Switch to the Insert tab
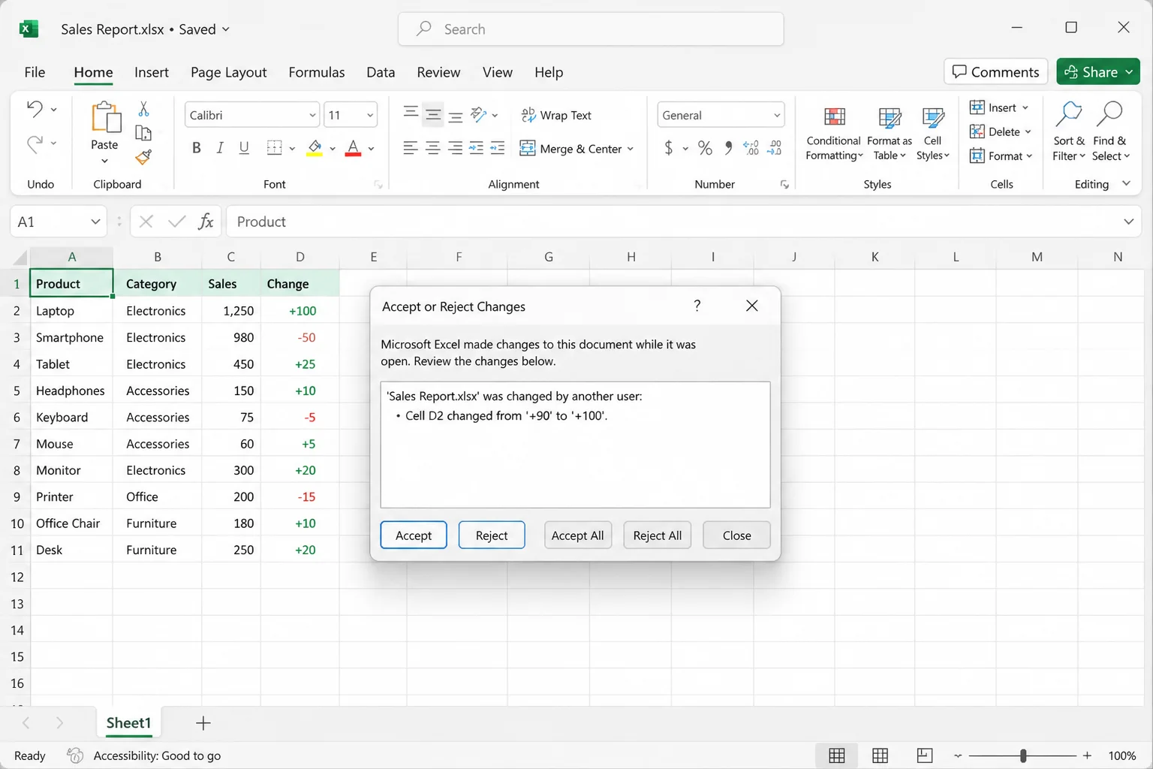 [x=152, y=72]
